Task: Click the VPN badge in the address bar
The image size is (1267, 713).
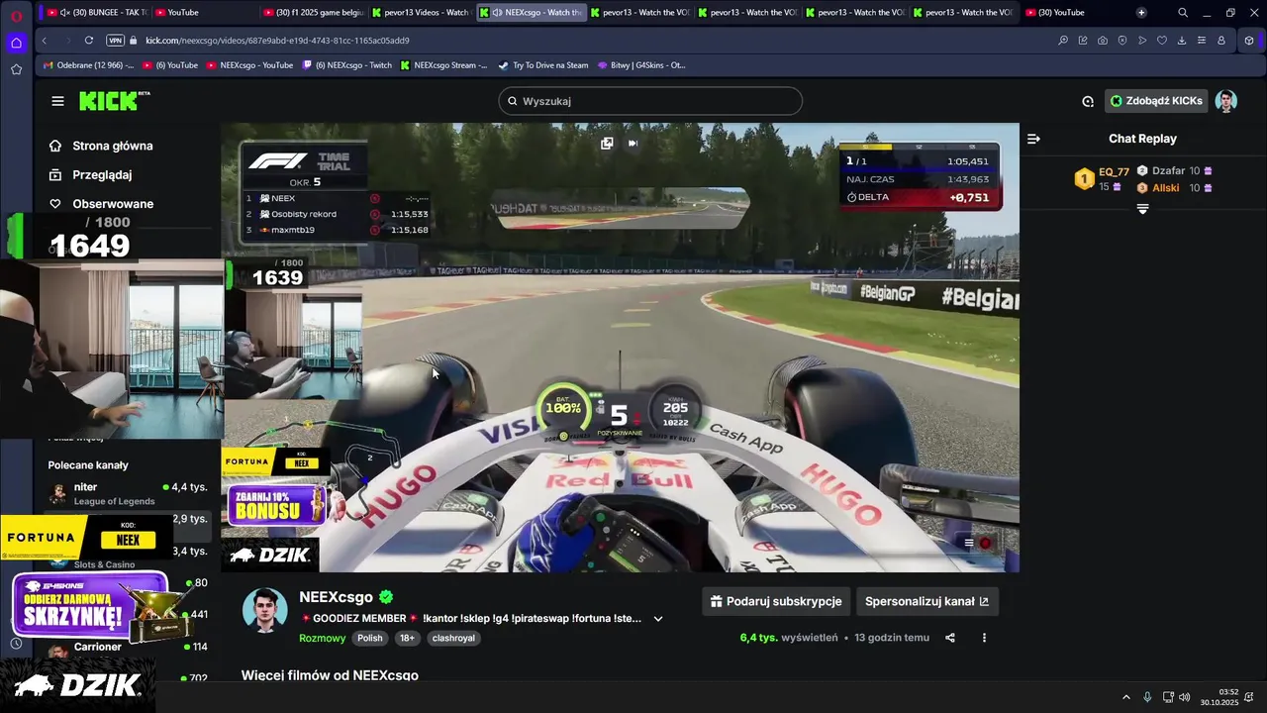Action: (x=115, y=41)
